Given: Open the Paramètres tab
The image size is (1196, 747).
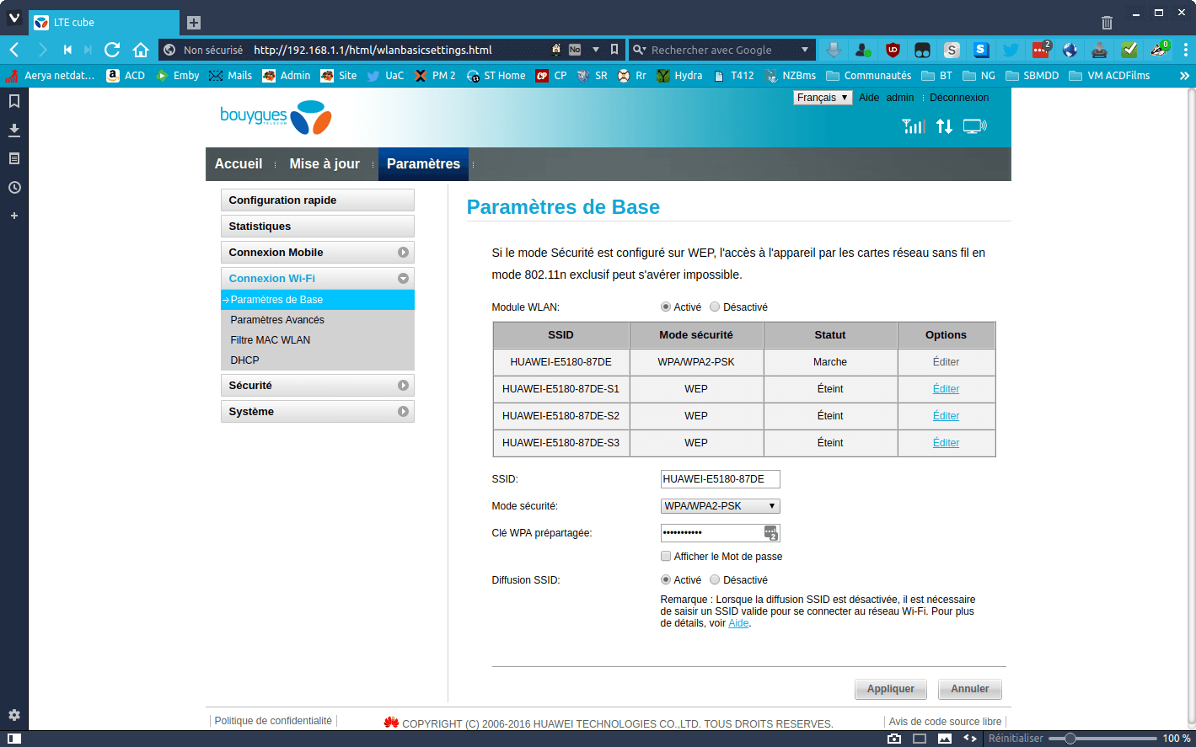Looking at the screenshot, I should pos(423,164).
